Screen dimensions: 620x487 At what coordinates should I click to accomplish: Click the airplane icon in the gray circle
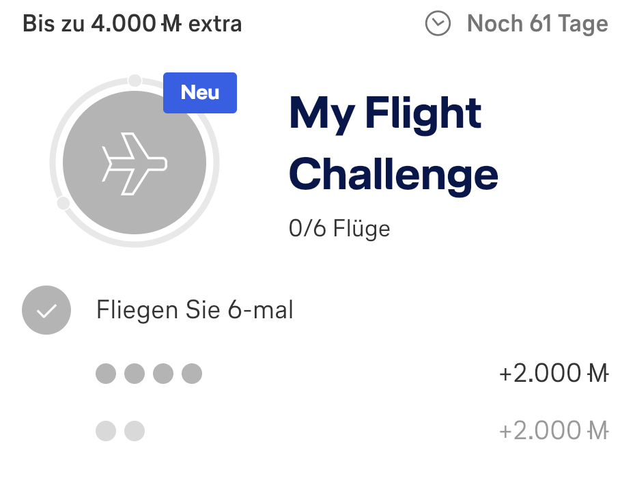[135, 163]
